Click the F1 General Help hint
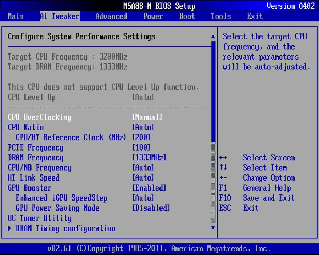The height and width of the screenshot is (255, 319). (255, 188)
